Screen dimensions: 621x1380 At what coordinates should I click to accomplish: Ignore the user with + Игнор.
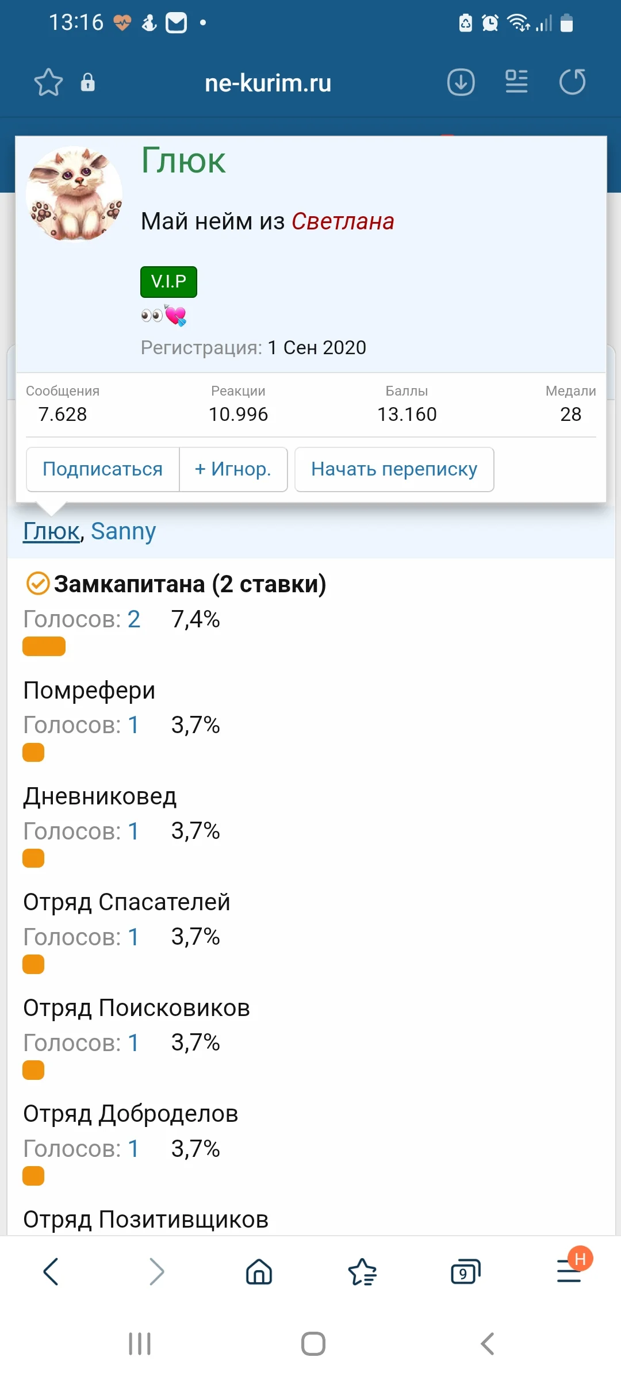(x=233, y=469)
